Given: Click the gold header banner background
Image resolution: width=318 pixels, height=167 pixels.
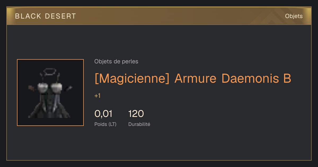Looking at the screenshot, I should point(159,16).
